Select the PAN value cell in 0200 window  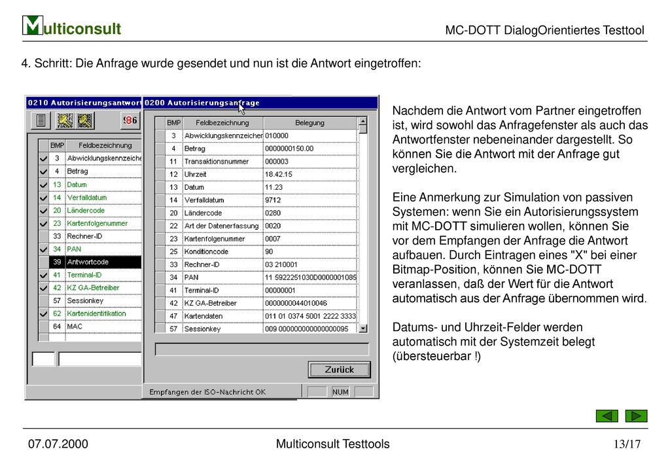(309, 277)
